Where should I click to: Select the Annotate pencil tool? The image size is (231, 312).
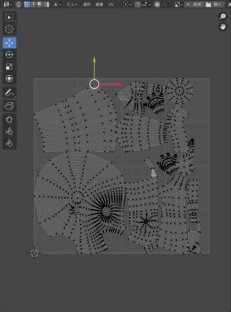tap(9, 92)
